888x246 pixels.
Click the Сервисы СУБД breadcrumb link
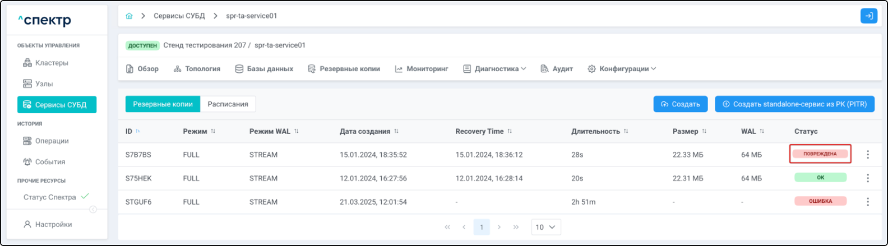[179, 16]
